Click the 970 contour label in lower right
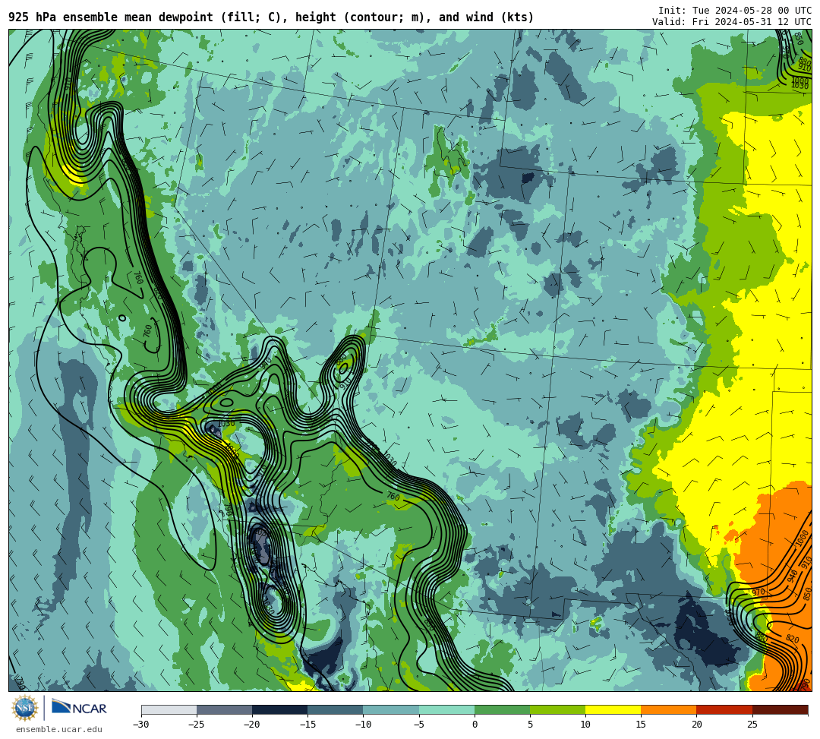820x739 pixels. [758, 592]
